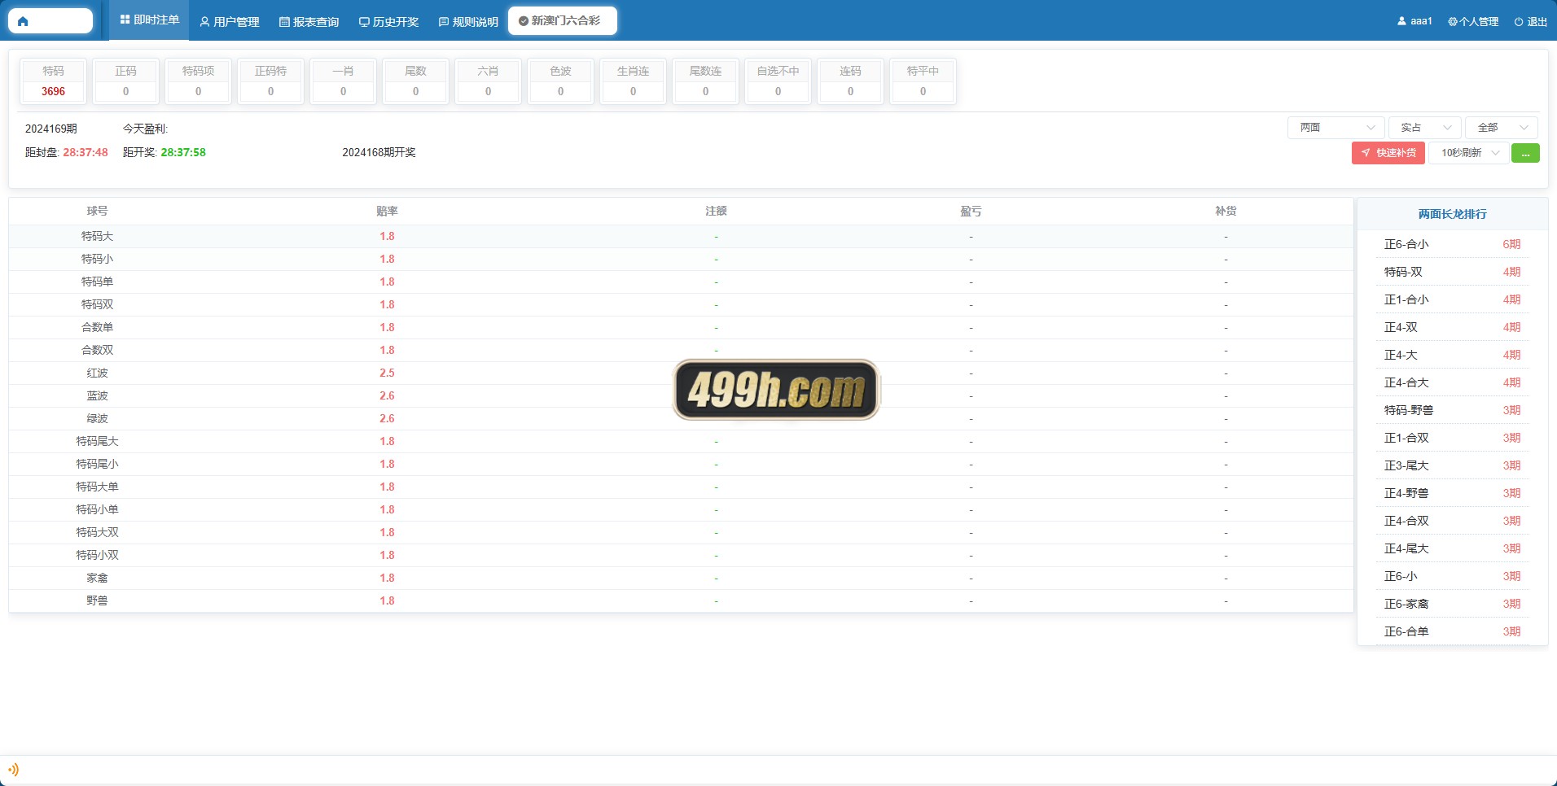This screenshot has height=786, width=1557.
Task: Open the 即时注单 tab
Action: point(149,20)
